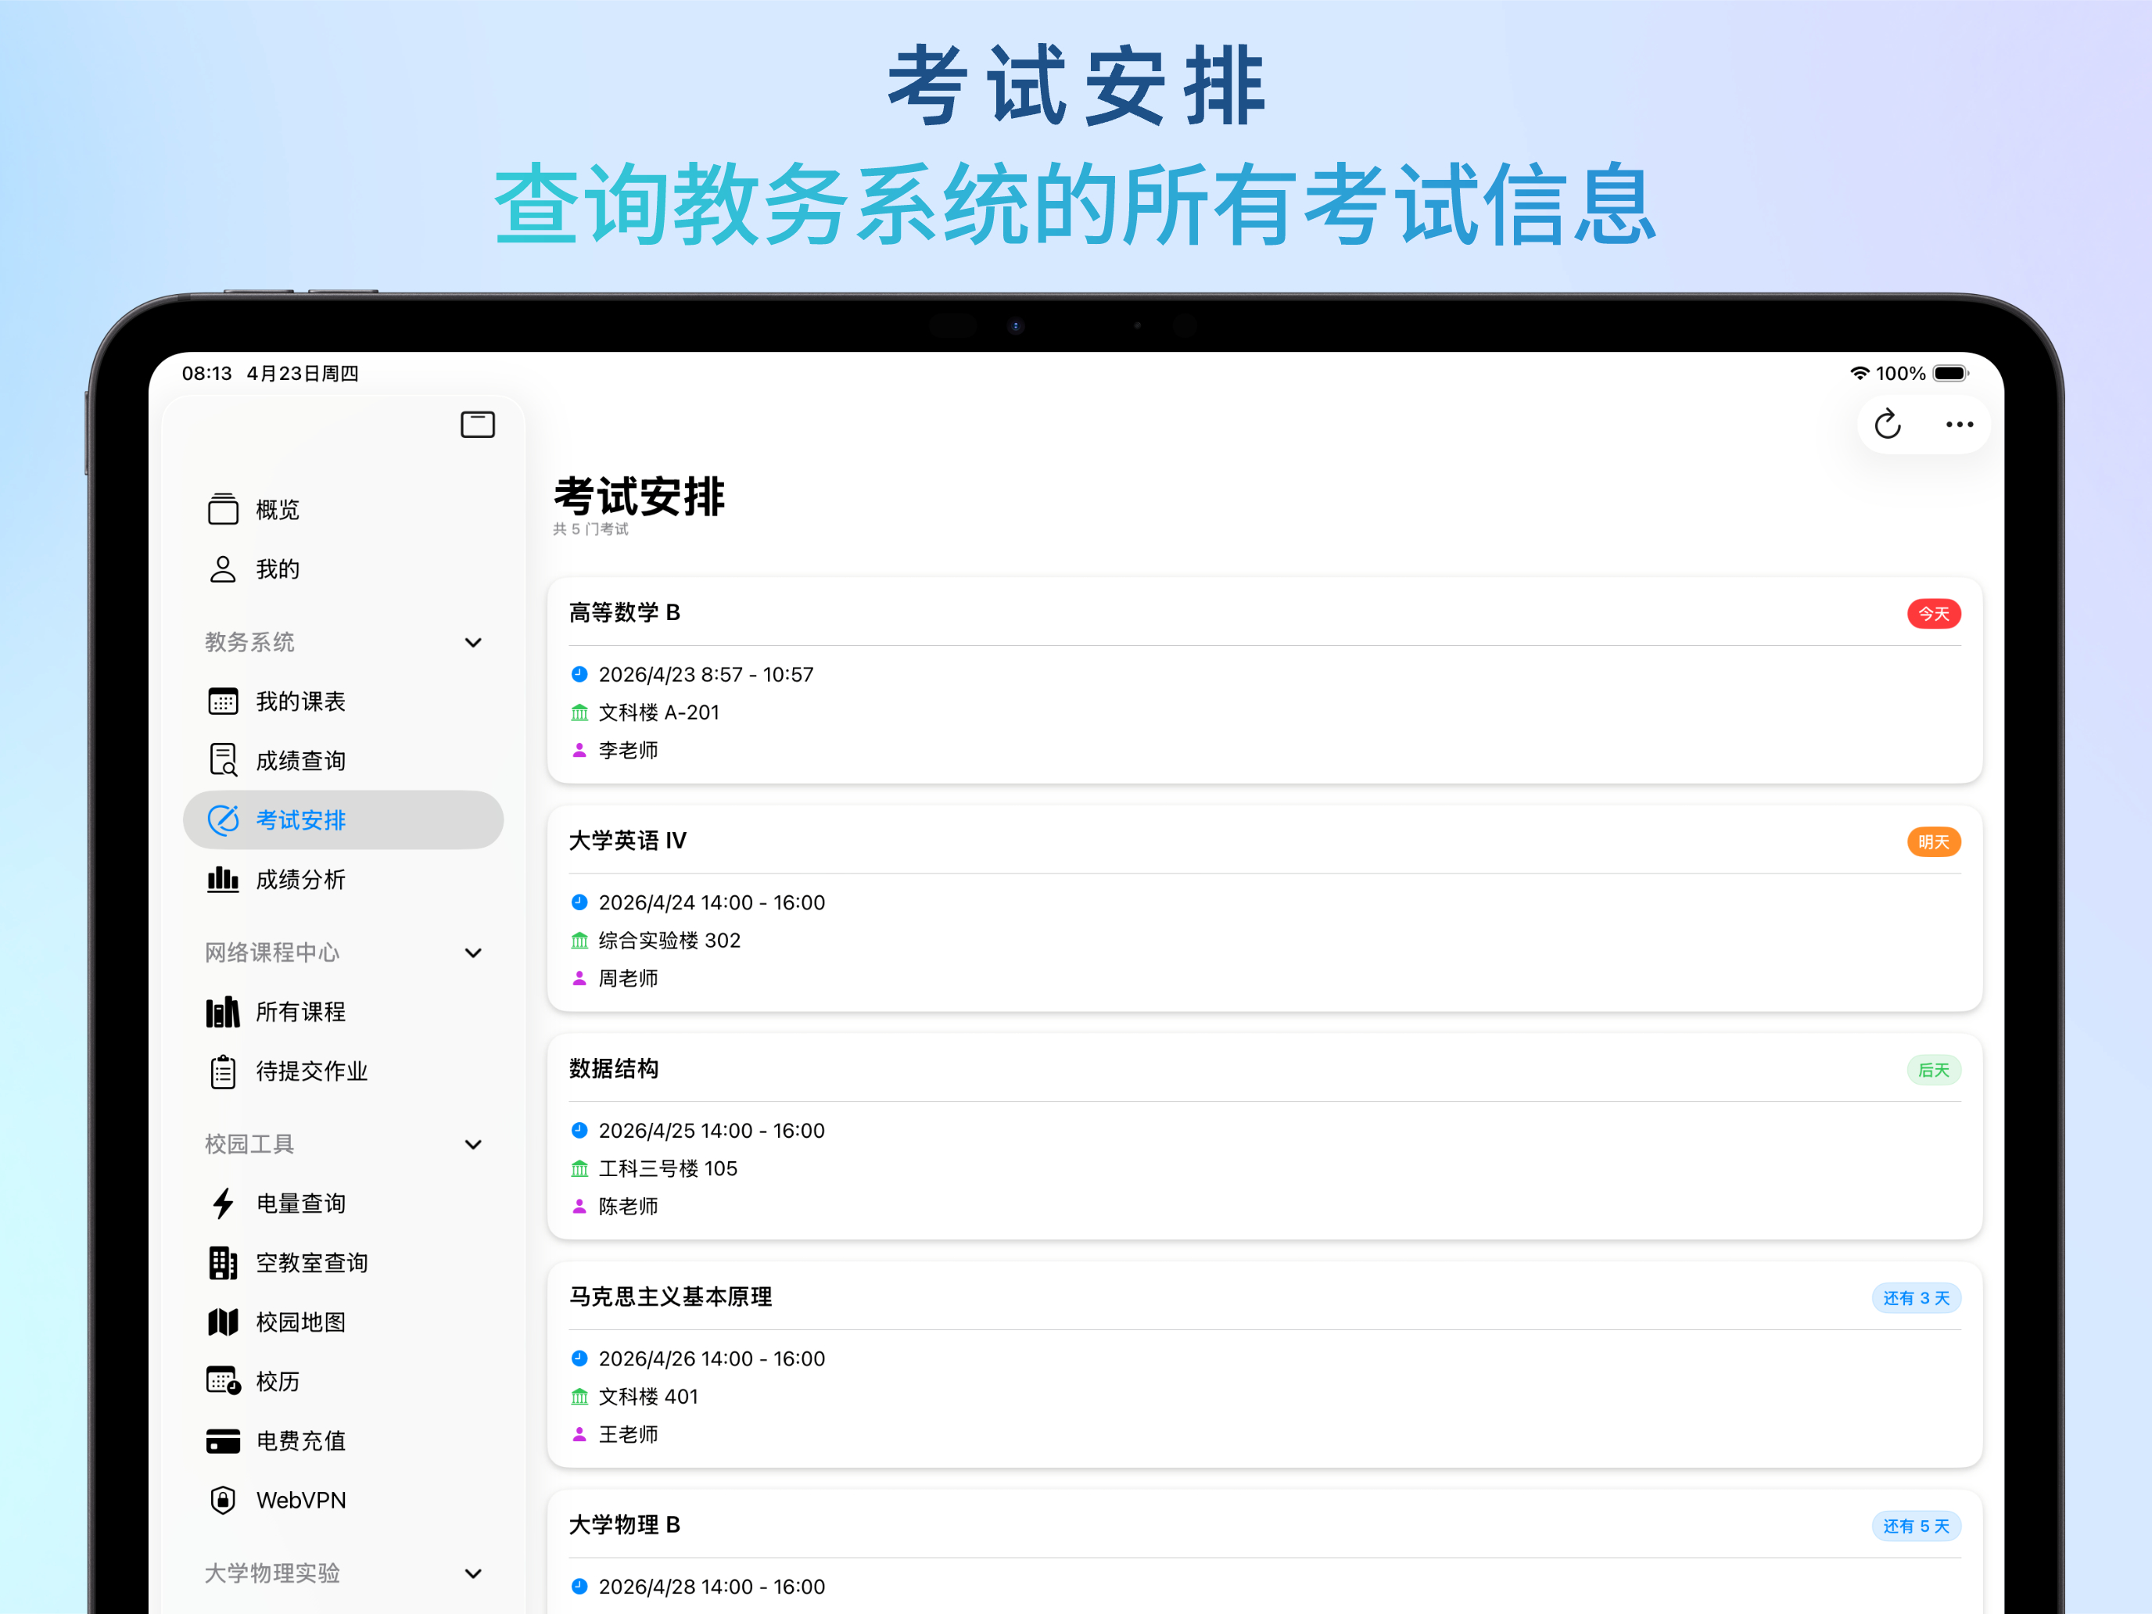The width and height of the screenshot is (2152, 1614).
Task: Select 成绩查询 in the sidebar
Action: click(343, 761)
